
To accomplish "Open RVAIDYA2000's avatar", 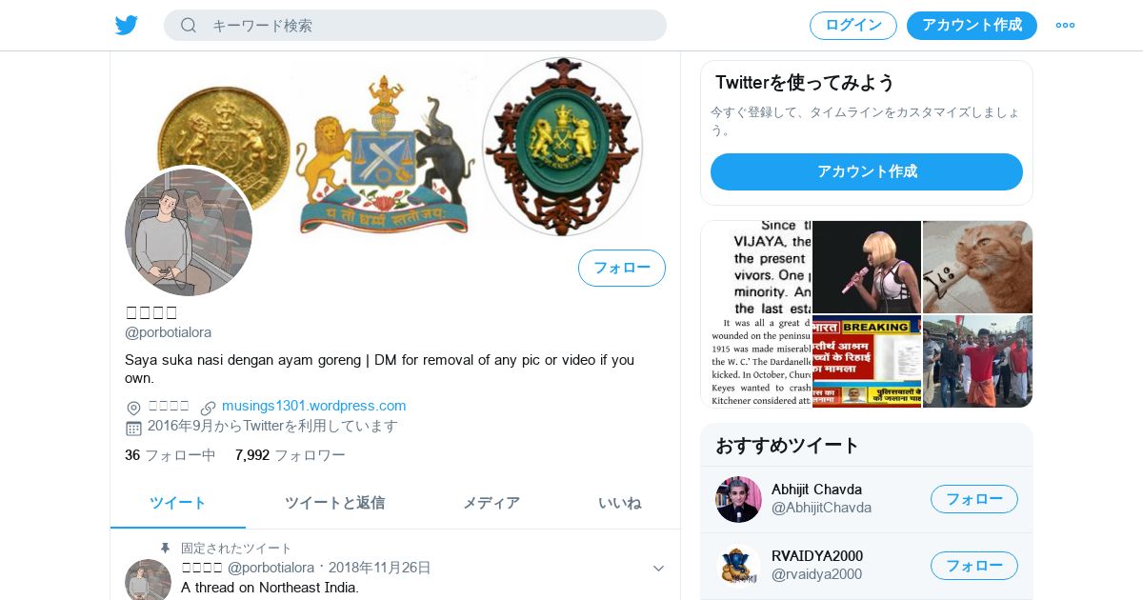I will 738,566.
